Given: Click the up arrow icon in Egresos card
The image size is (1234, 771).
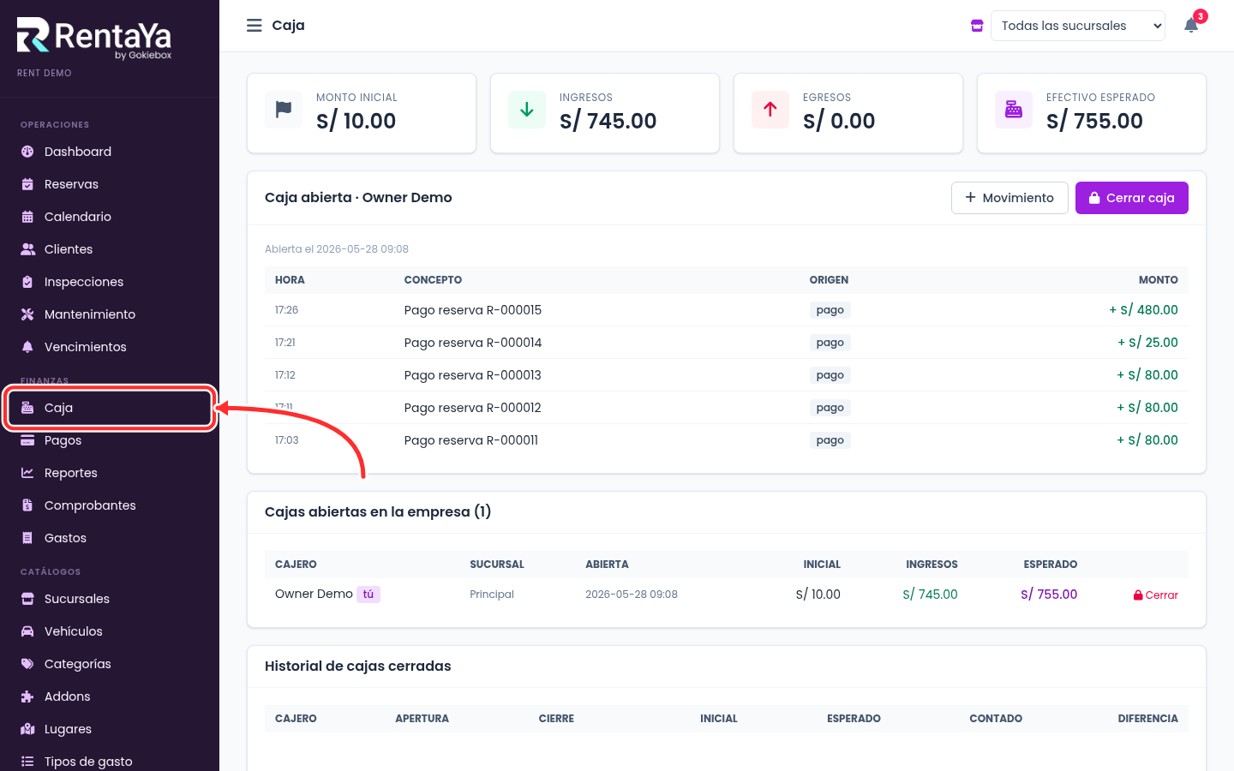Looking at the screenshot, I should 770,110.
